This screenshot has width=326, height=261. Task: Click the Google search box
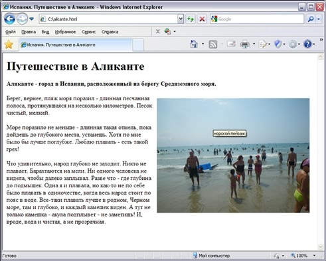(x=257, y=19)
